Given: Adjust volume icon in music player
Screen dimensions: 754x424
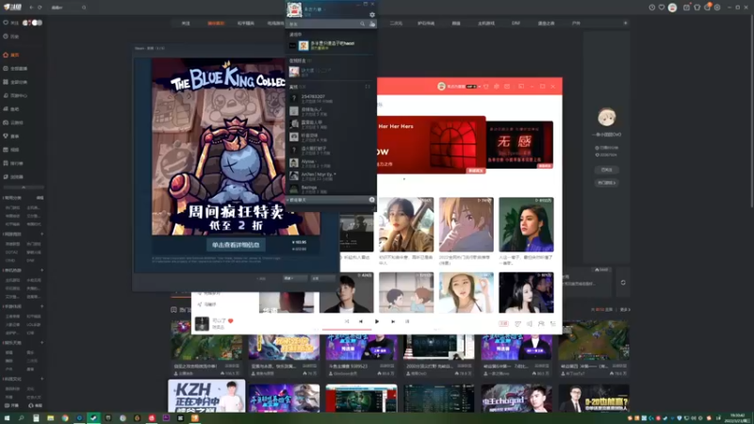Looking at the screenshot, I should [x=530, y=324].
